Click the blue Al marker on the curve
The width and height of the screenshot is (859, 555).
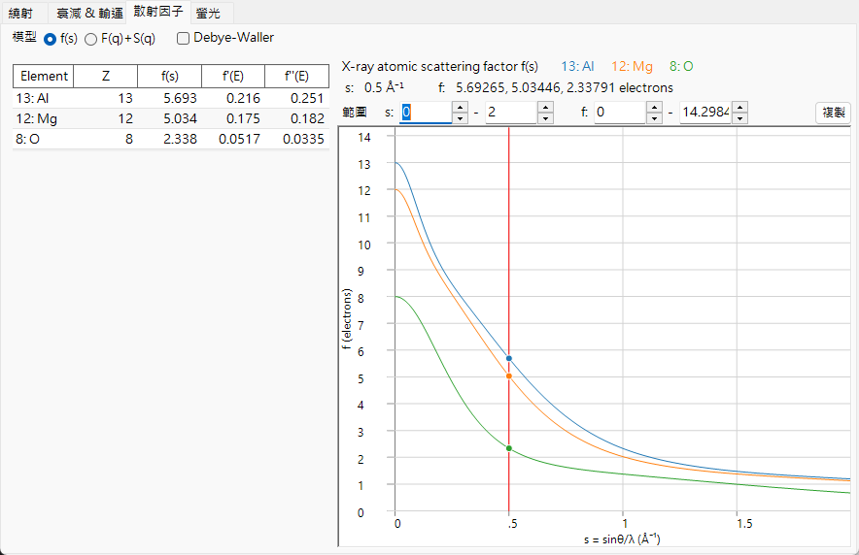509,359
